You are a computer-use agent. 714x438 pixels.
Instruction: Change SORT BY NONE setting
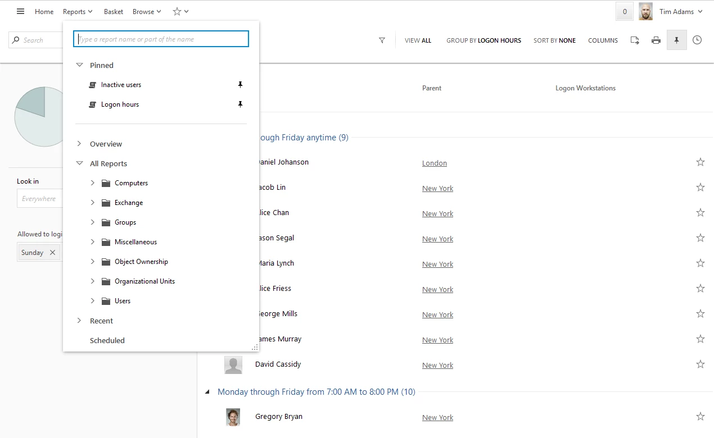point(555,40)
